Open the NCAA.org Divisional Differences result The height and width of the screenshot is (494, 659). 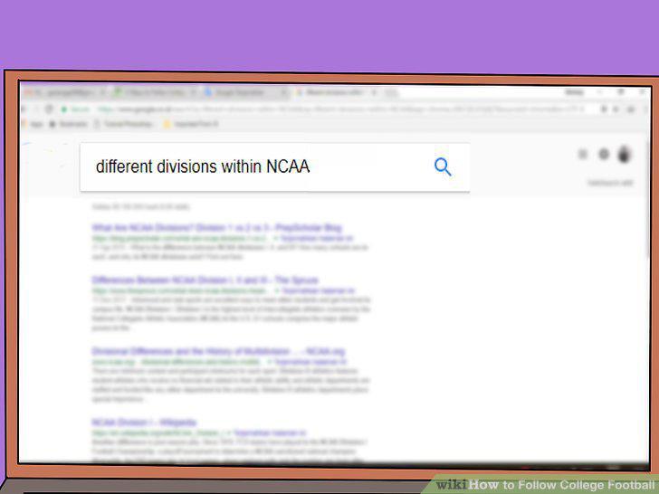click(x=218, y=351)
